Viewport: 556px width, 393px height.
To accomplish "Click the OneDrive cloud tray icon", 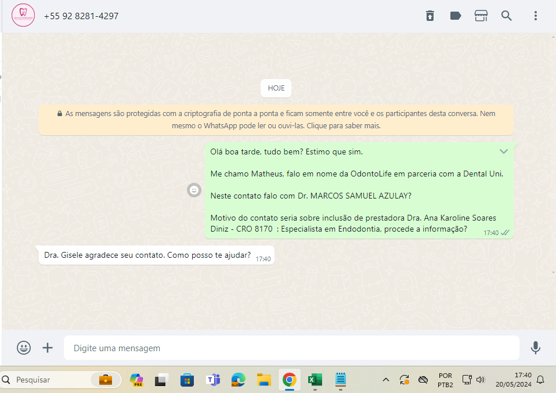I will click(x=423, y=380).
